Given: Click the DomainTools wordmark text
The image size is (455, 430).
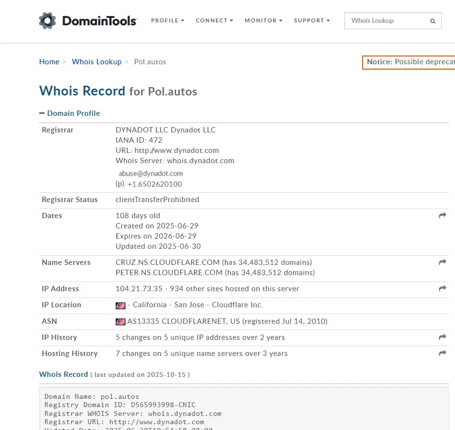Looking at the screenshot, I should tap(99, 21).
